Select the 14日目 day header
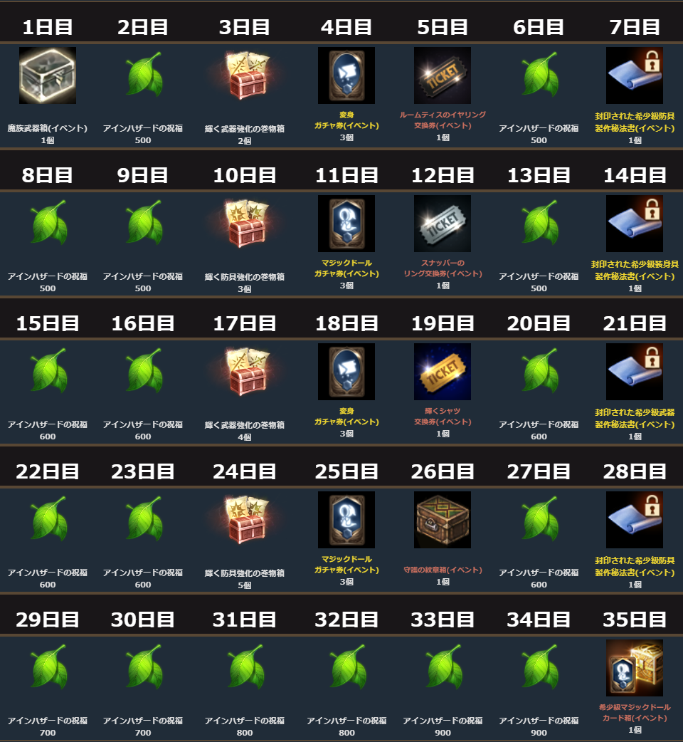The width and height of the screenshot is (683, 742). [x=635, y=175]
